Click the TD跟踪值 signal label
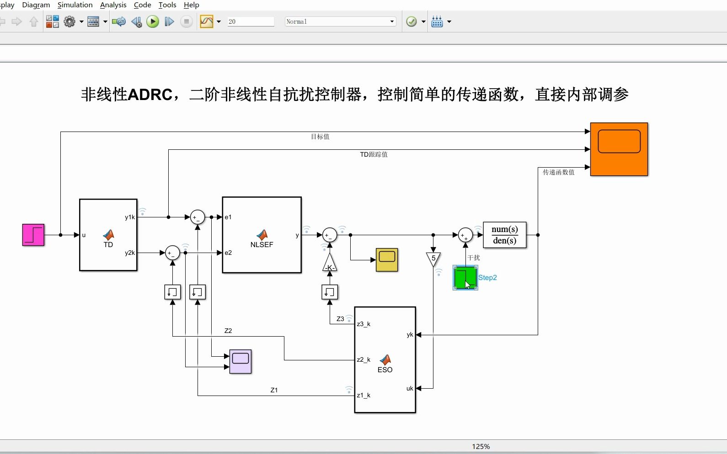Screen dimensions: 727x454 point(374,154)
